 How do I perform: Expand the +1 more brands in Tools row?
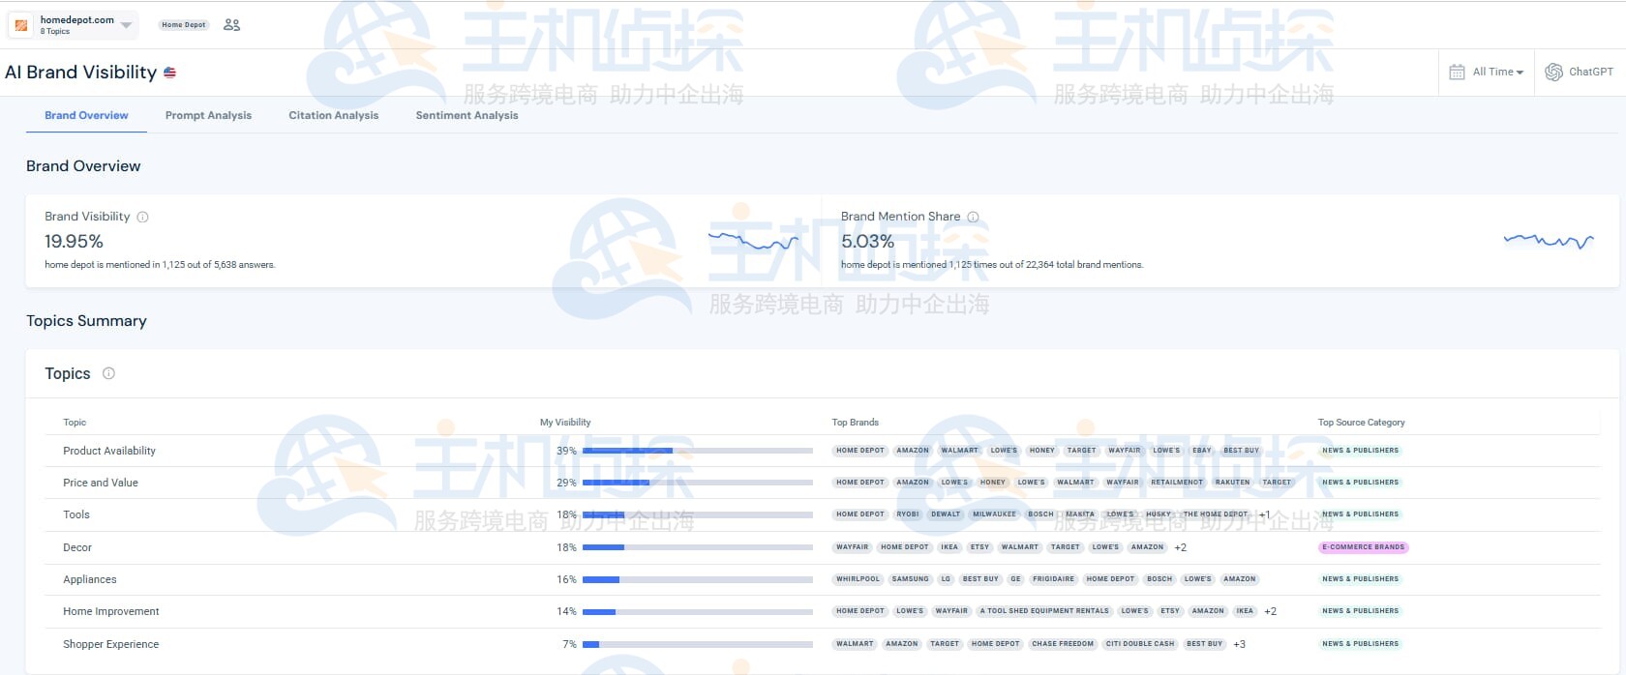point(1265,514)
